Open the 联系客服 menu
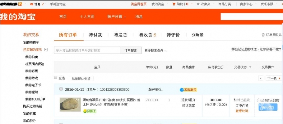283x124 pixels. (268, 4)
